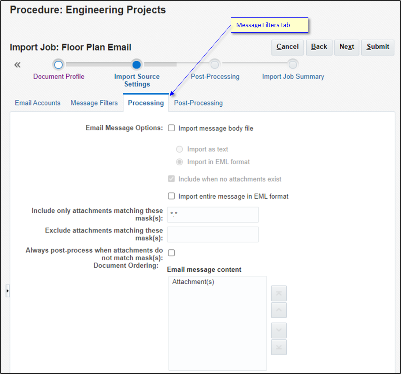This screenshot has height=374, width=401.
Task: Collapse the wizard train navigation
Action: [x=17, y=65]
